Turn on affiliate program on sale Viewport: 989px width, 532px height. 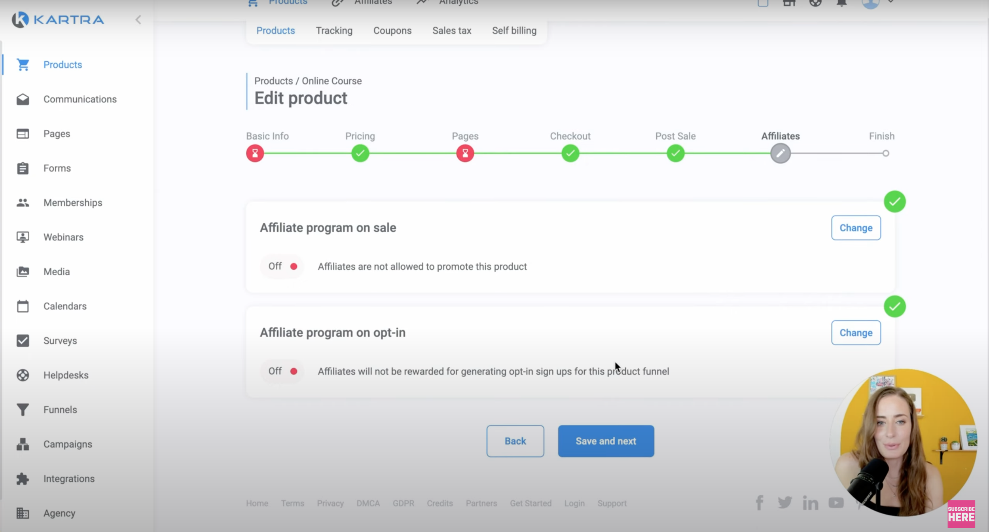(x=282, y=266)
